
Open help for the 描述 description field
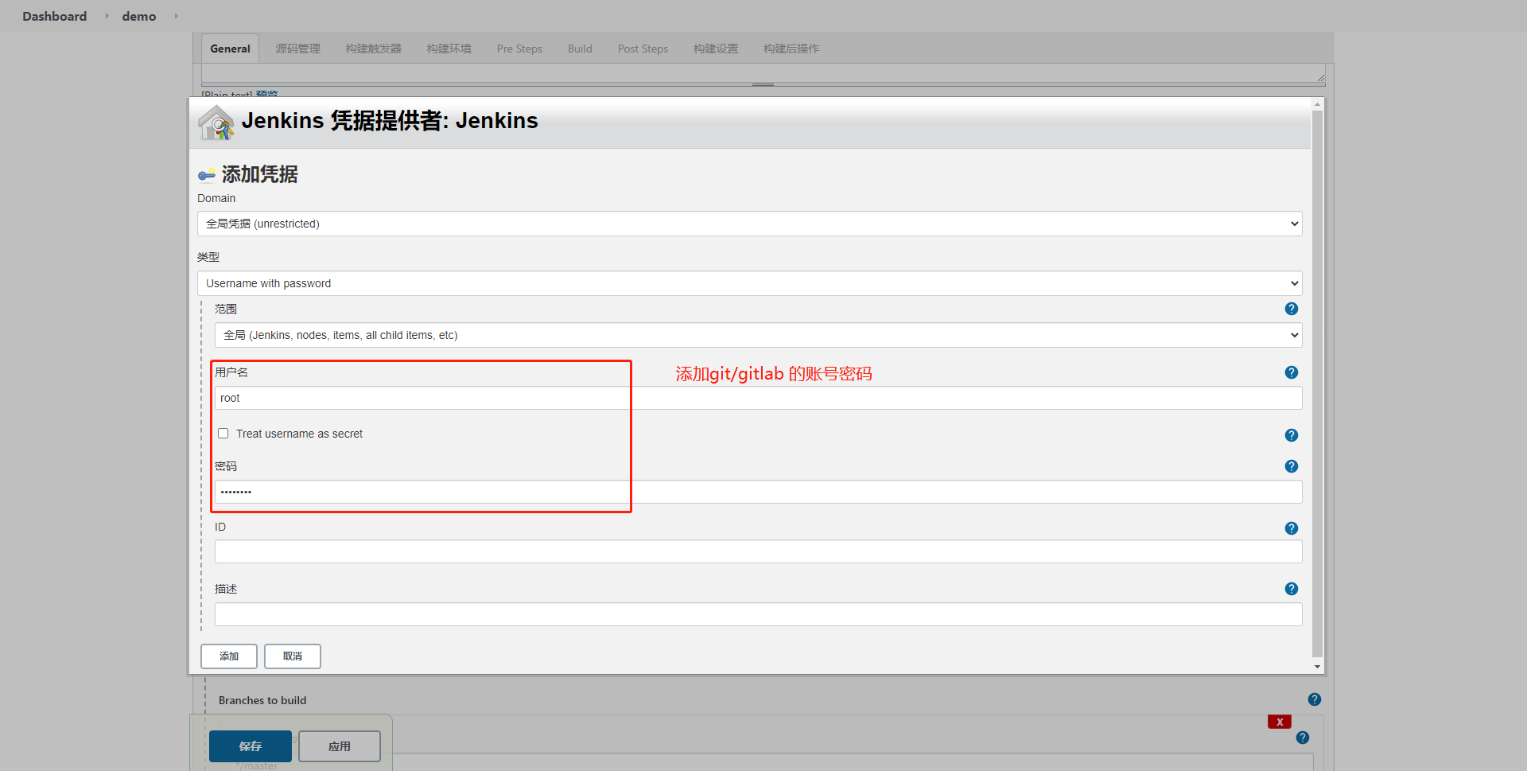(1291, 589)
